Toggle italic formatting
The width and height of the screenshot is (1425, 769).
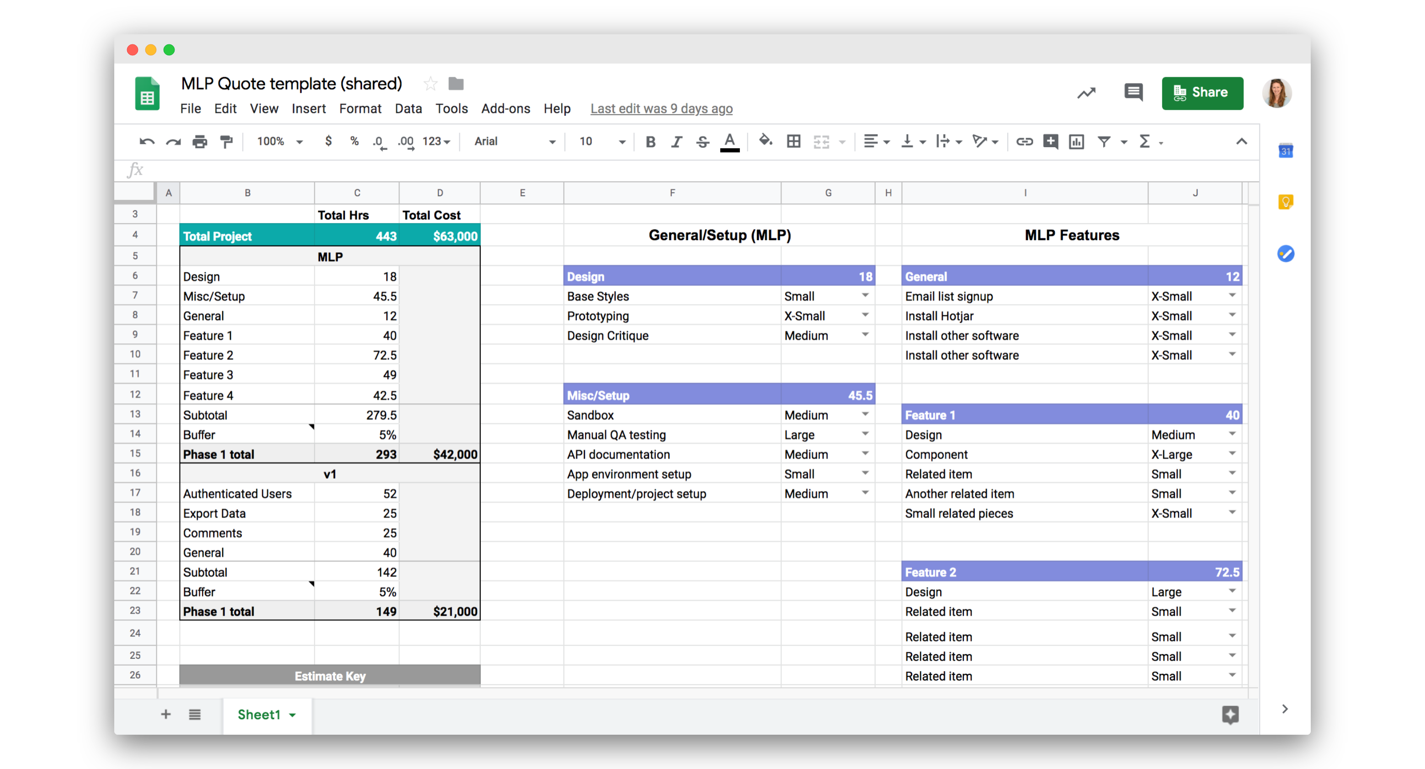click(x=676, y=142)
